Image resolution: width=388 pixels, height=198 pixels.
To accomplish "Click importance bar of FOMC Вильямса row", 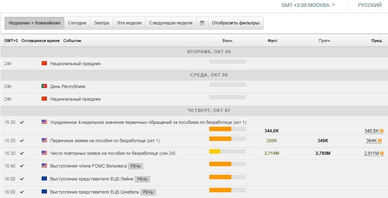I will point(227,164).
